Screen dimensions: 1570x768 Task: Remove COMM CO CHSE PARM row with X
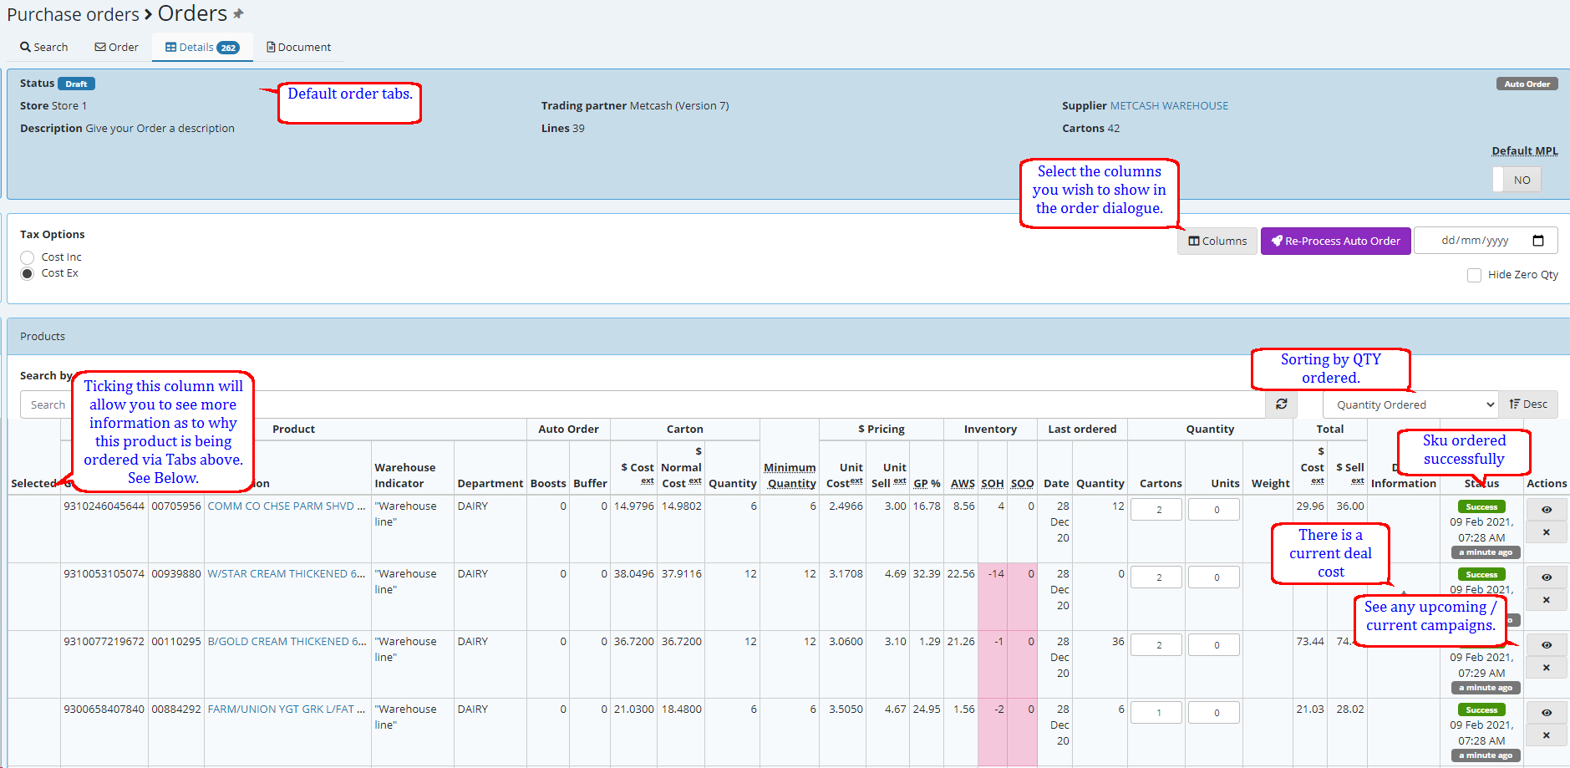[x=1547, y=532]
